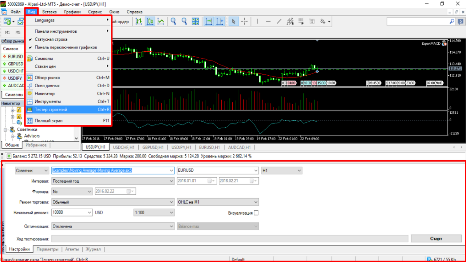Enable the Визуализация checkbox
466x262 pixels.
coord(256,213)
